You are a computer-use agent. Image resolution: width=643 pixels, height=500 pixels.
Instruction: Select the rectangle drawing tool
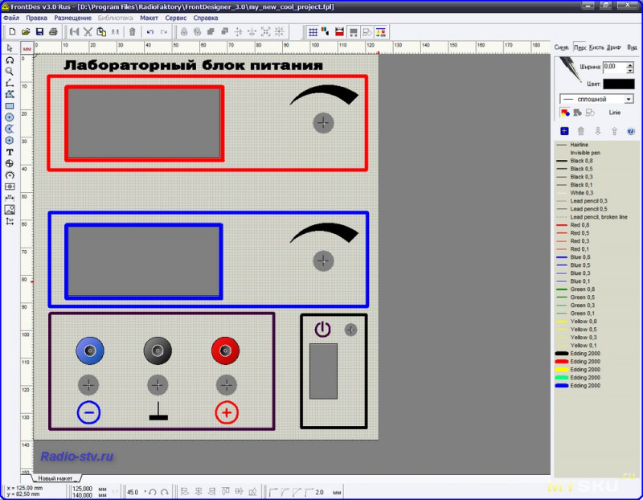point(10,106)
